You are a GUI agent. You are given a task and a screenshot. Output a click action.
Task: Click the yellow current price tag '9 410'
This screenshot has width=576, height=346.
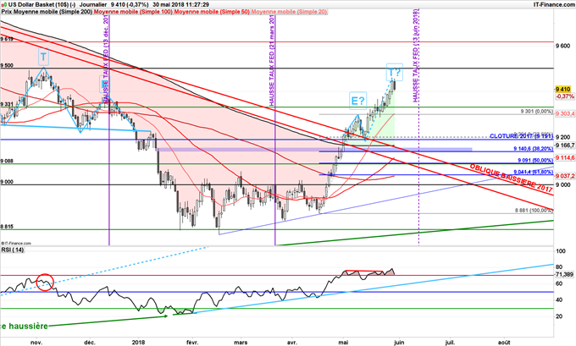click(562, 89)
